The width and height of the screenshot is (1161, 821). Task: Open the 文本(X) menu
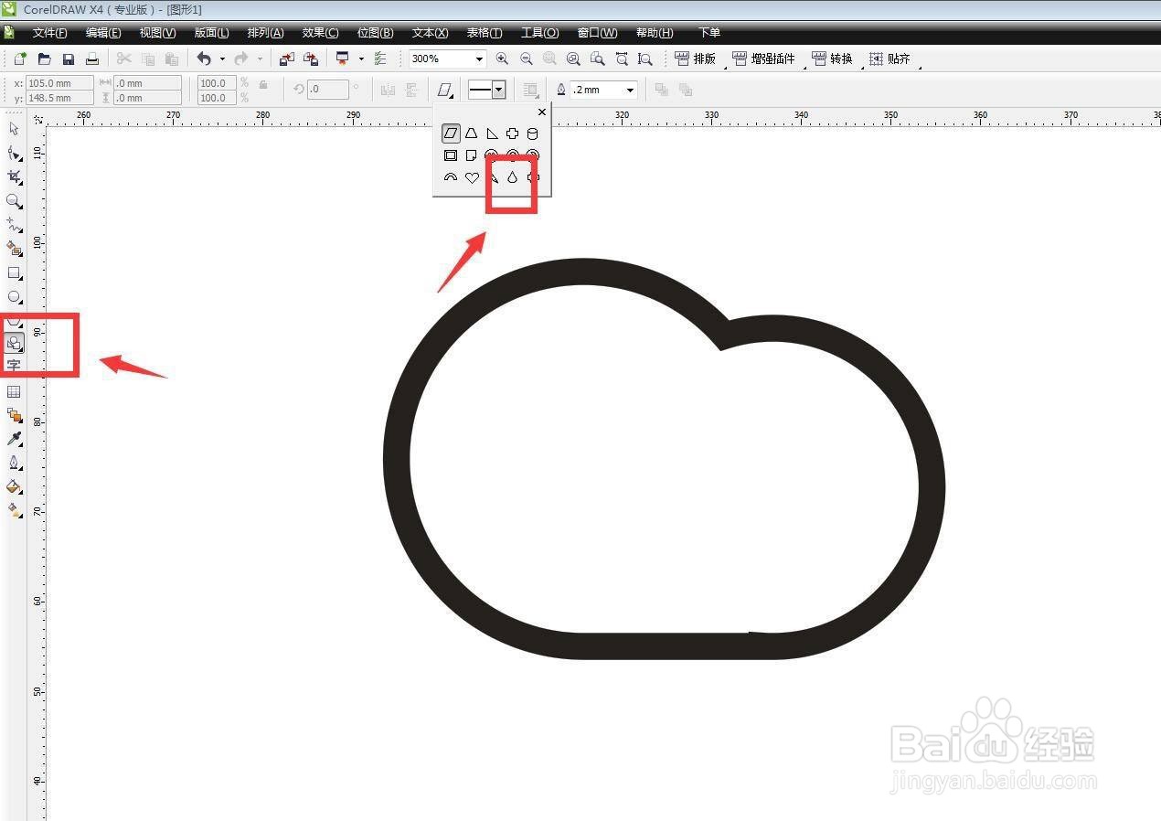pos(430,33)
